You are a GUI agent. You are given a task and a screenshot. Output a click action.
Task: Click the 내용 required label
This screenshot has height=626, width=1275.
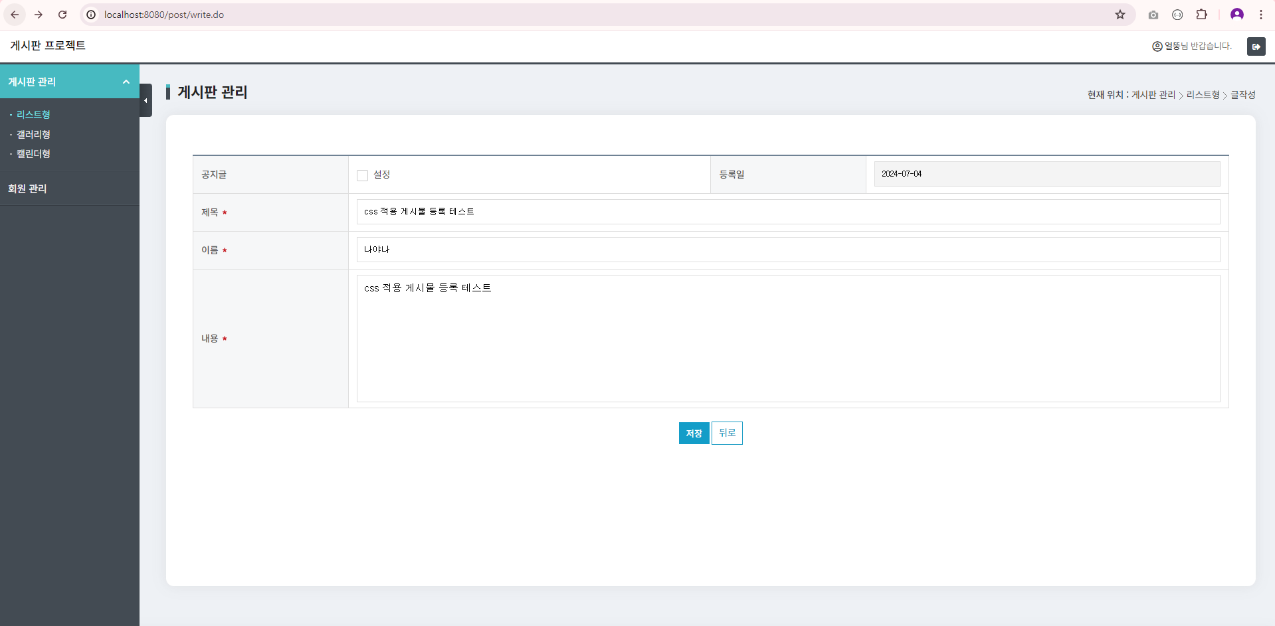tap(214, 339)
